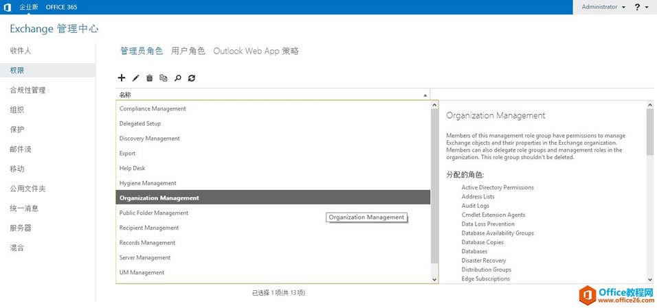Click the Exchange 管理中心 title
This screenshot has height=308, width=657.
point(54,29)
